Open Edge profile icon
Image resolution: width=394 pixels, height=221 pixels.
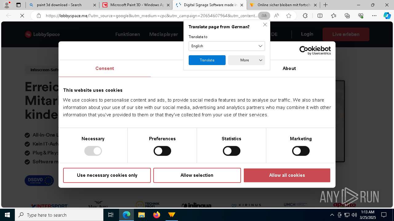[x=7, y=5]
